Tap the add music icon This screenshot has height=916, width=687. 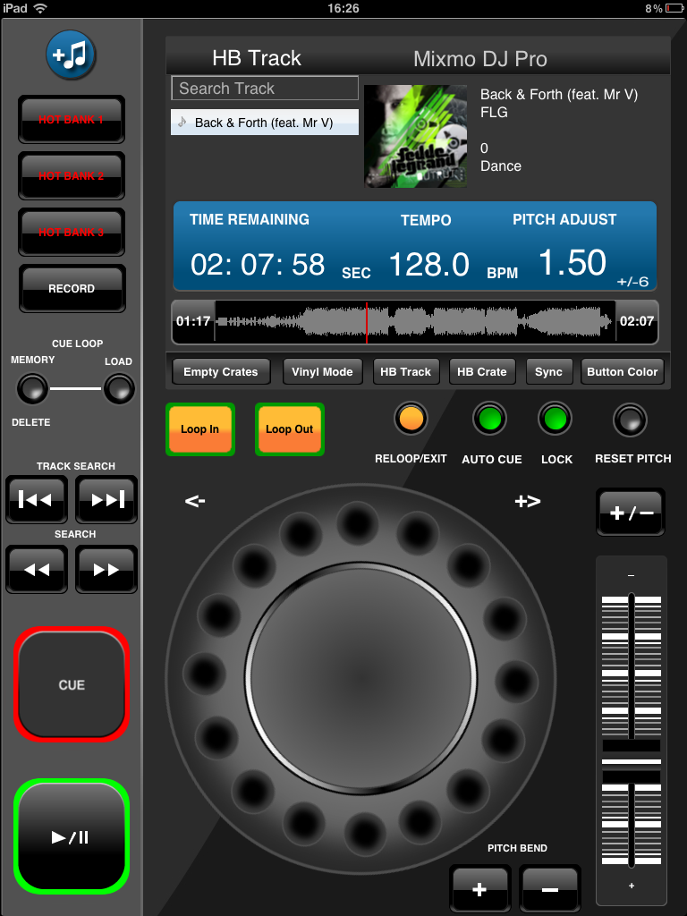(x=72, y=55)
